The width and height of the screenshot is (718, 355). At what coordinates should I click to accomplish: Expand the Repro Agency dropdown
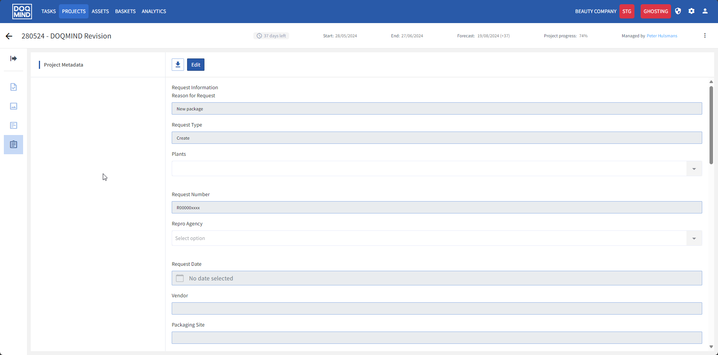point(694,238)
